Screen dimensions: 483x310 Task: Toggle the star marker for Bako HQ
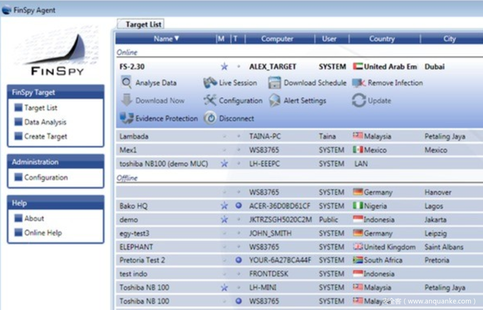(224, 206)
